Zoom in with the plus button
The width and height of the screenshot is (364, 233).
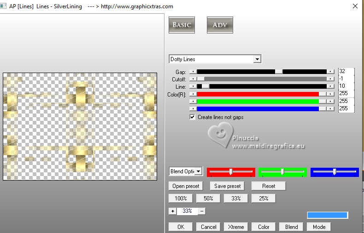pyautogui.click(x=173, y=211)
